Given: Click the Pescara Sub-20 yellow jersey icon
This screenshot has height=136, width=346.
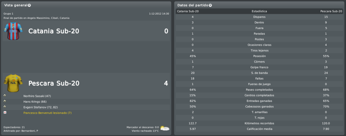Looking at the screenshot, I should (x=13, y=83).
